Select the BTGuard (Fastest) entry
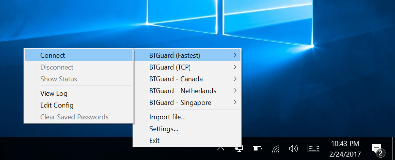395x160 pixels. (175, 55)
